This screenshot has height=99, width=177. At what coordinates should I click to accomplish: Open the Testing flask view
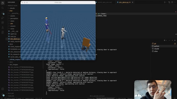tap(2, 28)
